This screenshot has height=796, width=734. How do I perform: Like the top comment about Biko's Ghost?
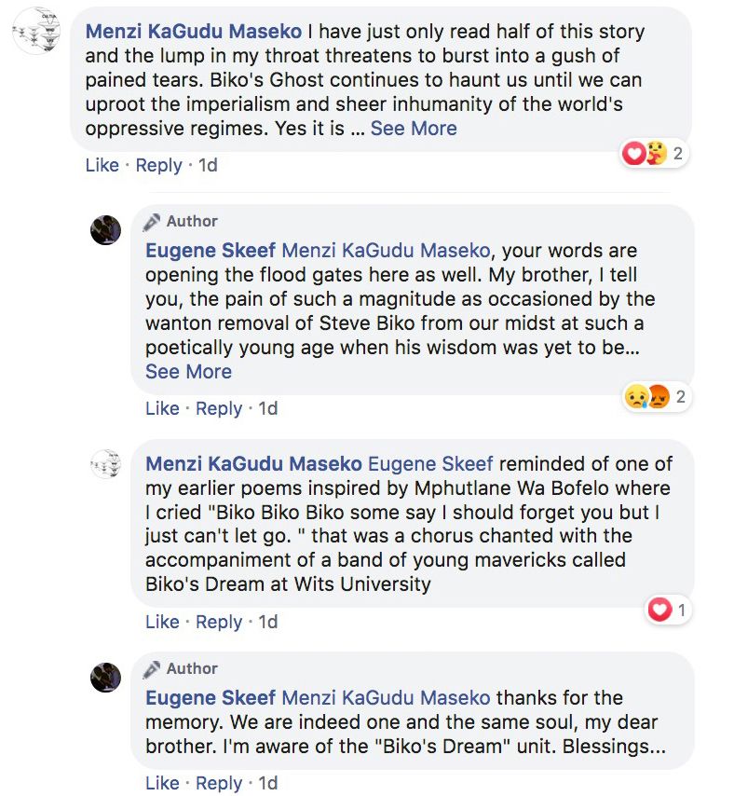[102, 165]
